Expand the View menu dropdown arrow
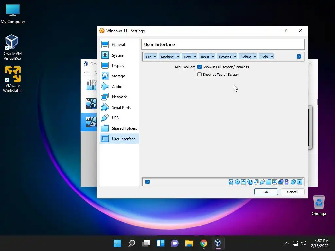The image size is (335, 251). (195, 57)
